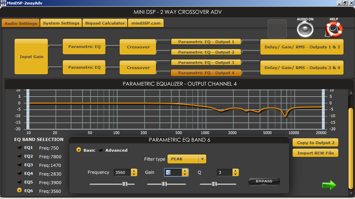Open the Biquad Calculator tab
This screenshot has height=199, width=355.
click(105, 23)
